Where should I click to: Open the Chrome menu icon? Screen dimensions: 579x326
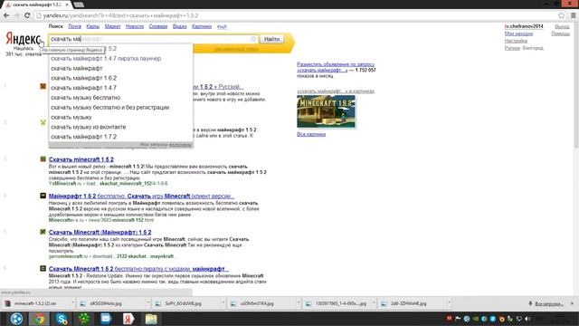[573, 15]
